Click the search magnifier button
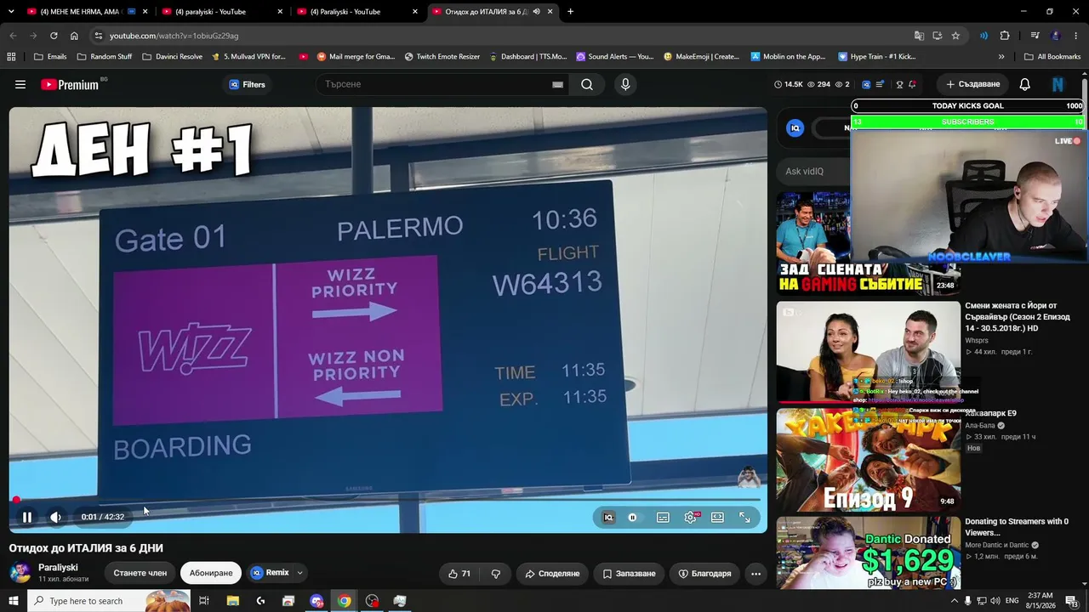 point(587,84)
